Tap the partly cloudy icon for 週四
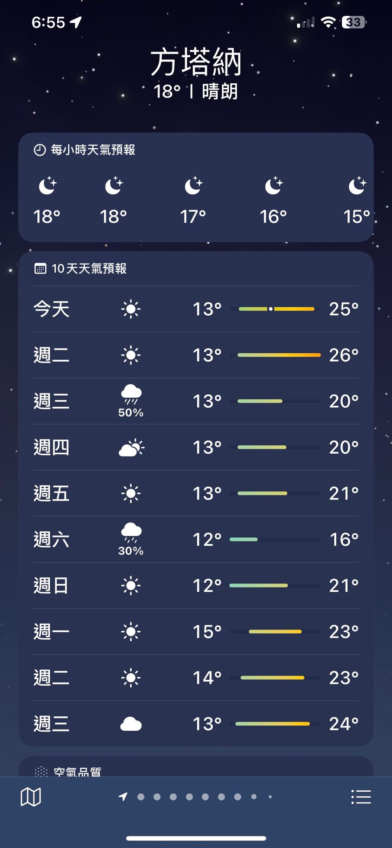This screenshot has height=848, width=392. pos(131,447)
